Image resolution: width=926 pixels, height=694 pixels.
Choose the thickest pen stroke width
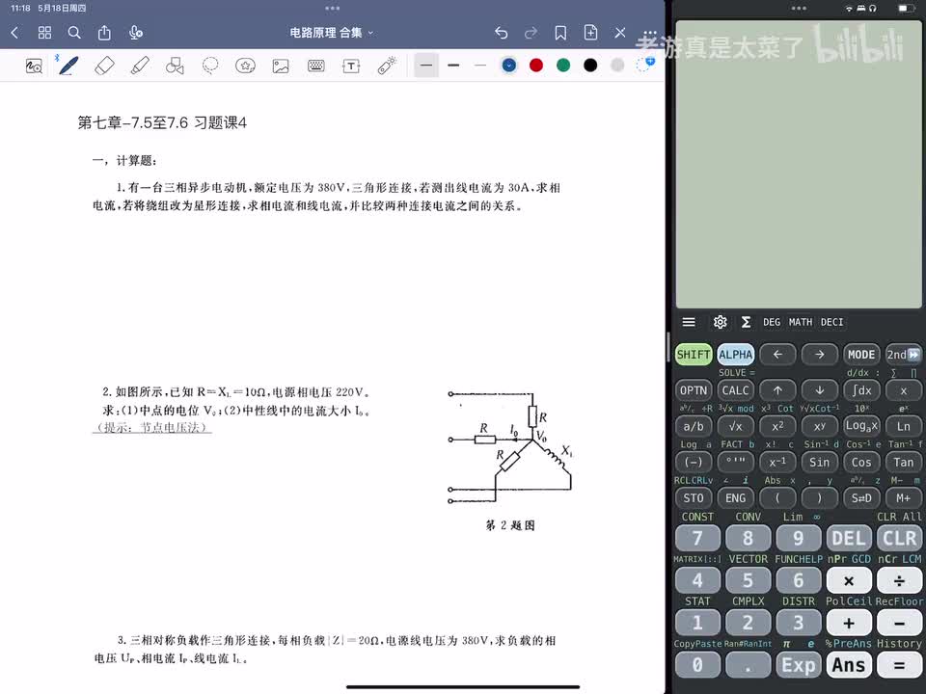(x=426, y=65)
